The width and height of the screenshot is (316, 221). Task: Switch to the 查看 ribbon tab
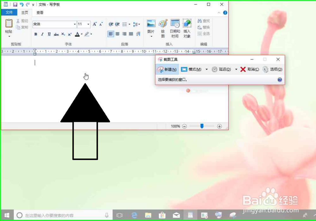click(x=39, y=12)
